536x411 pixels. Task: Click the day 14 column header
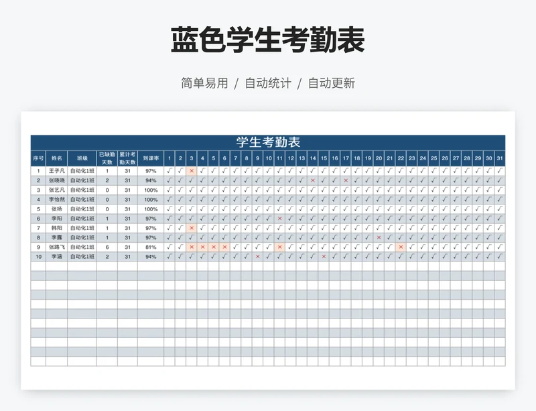click(313, 158)
